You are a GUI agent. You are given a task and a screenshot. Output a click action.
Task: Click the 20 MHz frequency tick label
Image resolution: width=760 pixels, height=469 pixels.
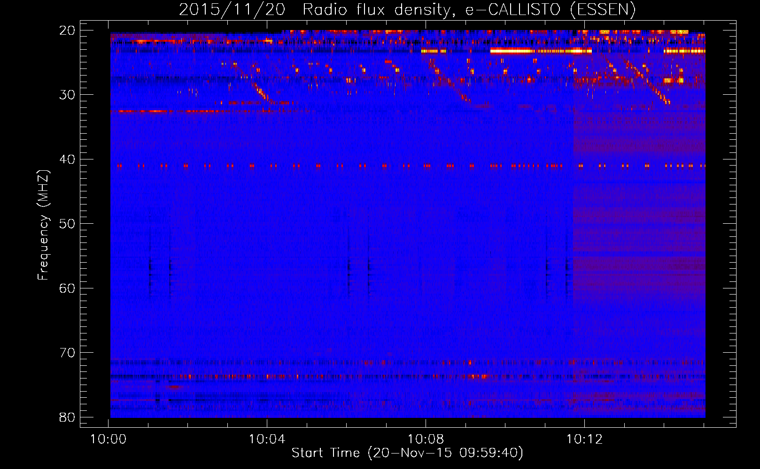coord(68,30)
